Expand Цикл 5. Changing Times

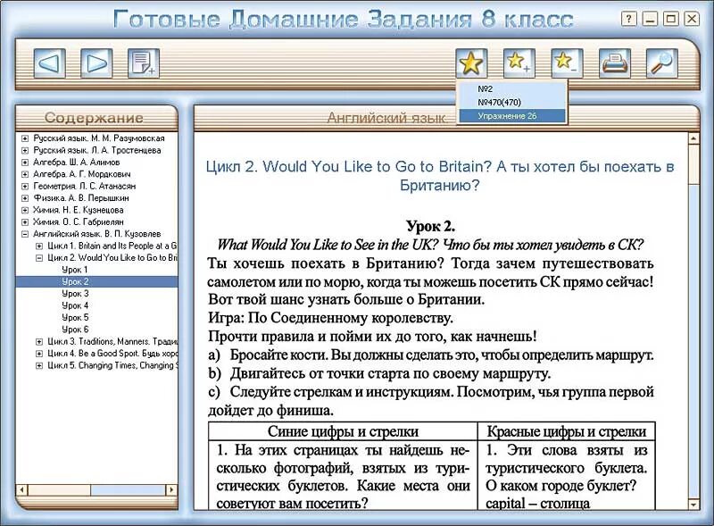tap(39, 365)
